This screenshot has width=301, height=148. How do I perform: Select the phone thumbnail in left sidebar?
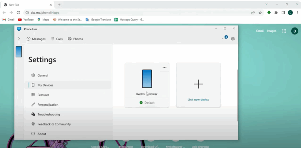point(19,52)
